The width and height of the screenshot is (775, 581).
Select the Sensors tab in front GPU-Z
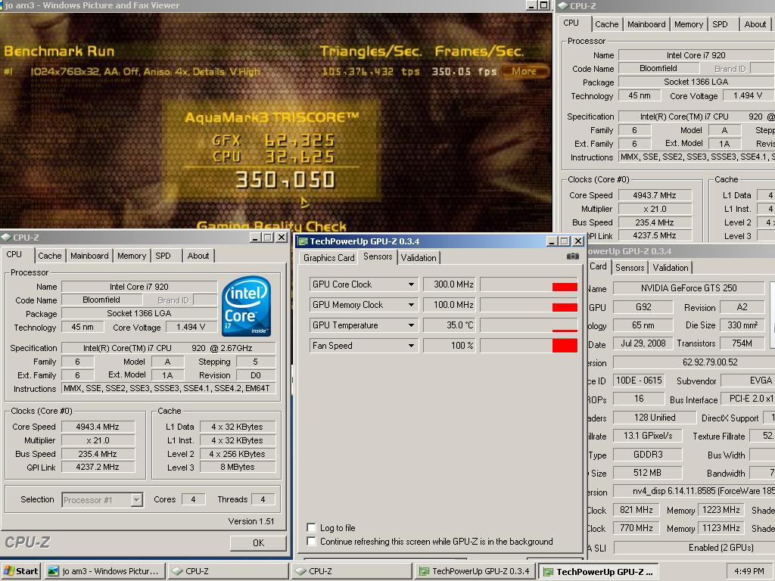coord(378,256)
